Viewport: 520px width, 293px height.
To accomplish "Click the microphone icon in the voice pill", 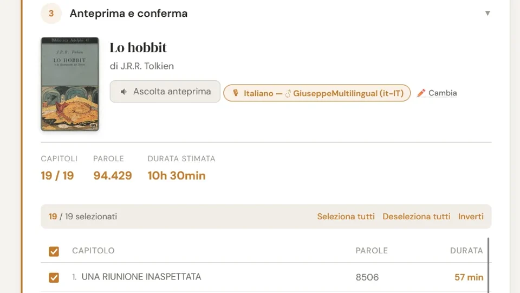I will pos(236,93).
